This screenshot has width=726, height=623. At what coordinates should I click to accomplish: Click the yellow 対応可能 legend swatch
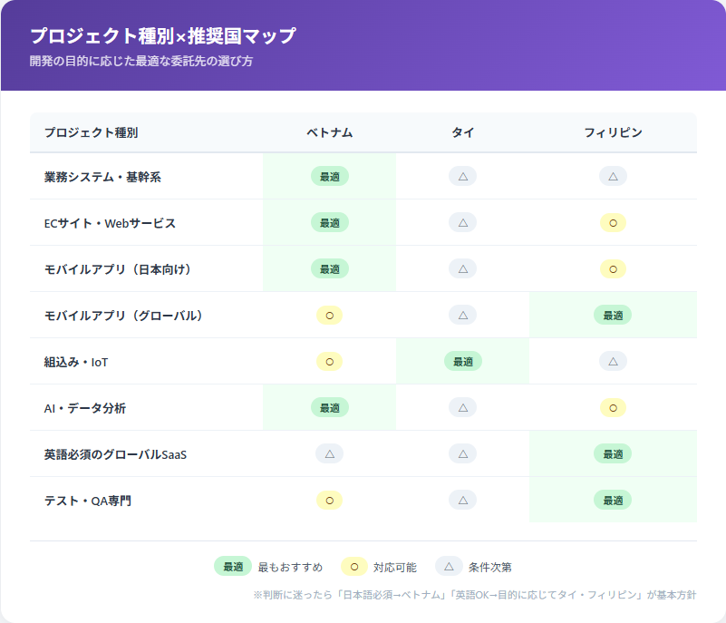click(353, 566)
